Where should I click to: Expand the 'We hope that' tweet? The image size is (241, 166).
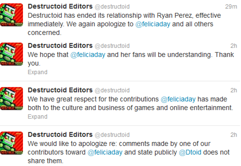point(37,72)
